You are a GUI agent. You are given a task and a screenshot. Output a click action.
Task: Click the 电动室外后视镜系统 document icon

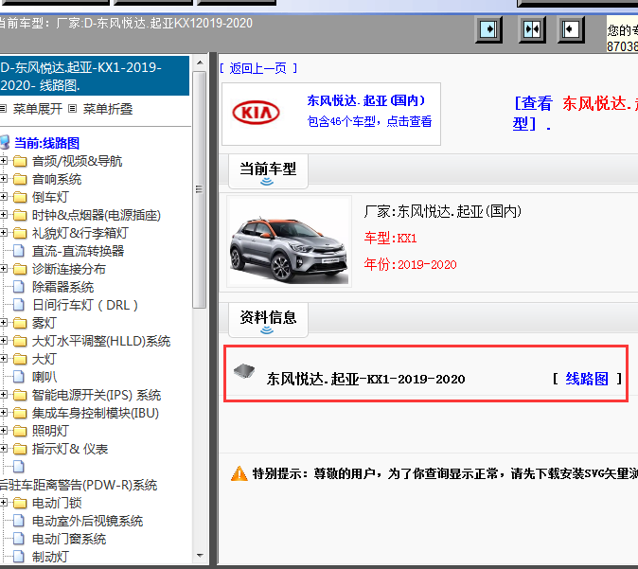pos(18,521)
